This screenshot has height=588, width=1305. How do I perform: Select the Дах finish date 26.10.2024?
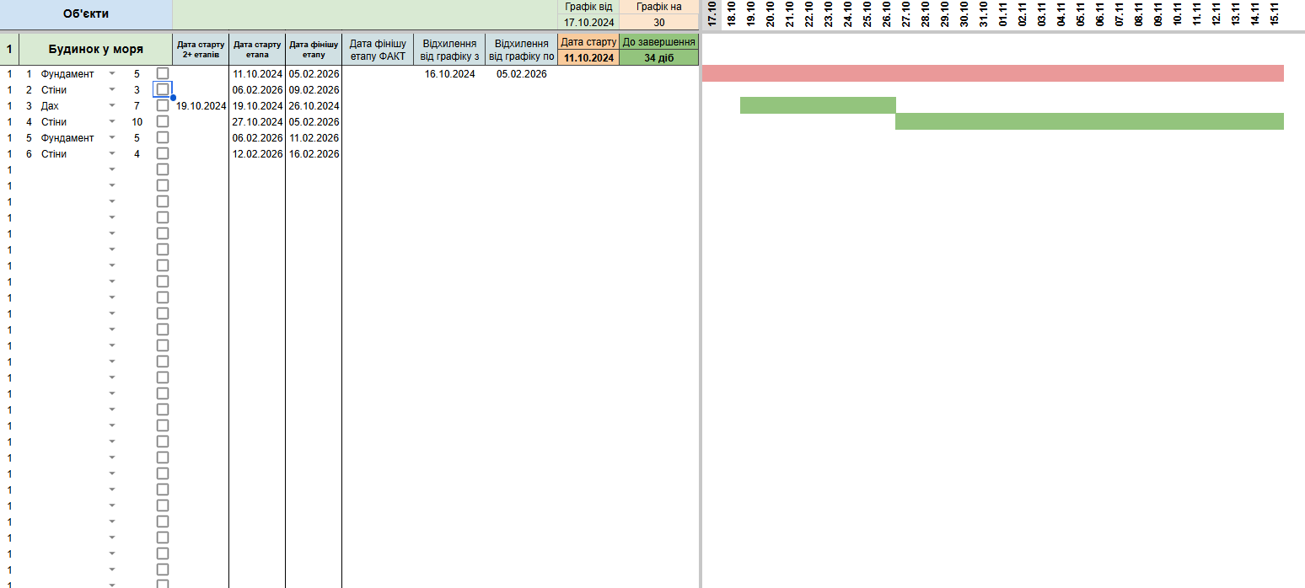314,106
